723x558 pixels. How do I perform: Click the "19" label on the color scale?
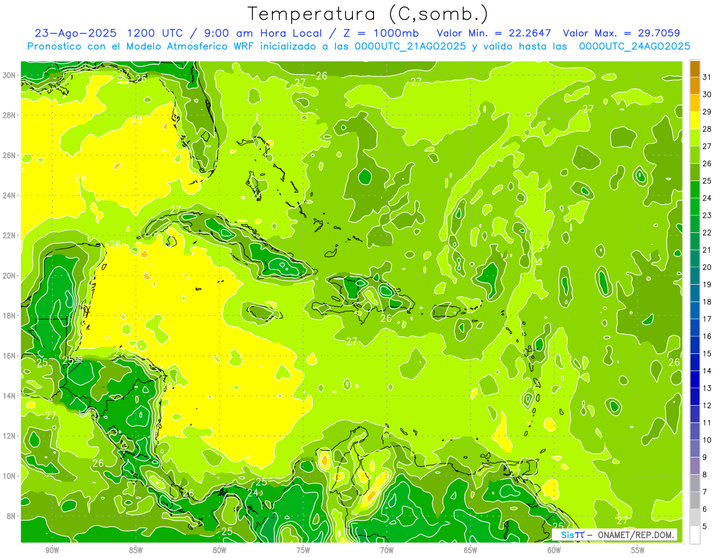[707, 285]
